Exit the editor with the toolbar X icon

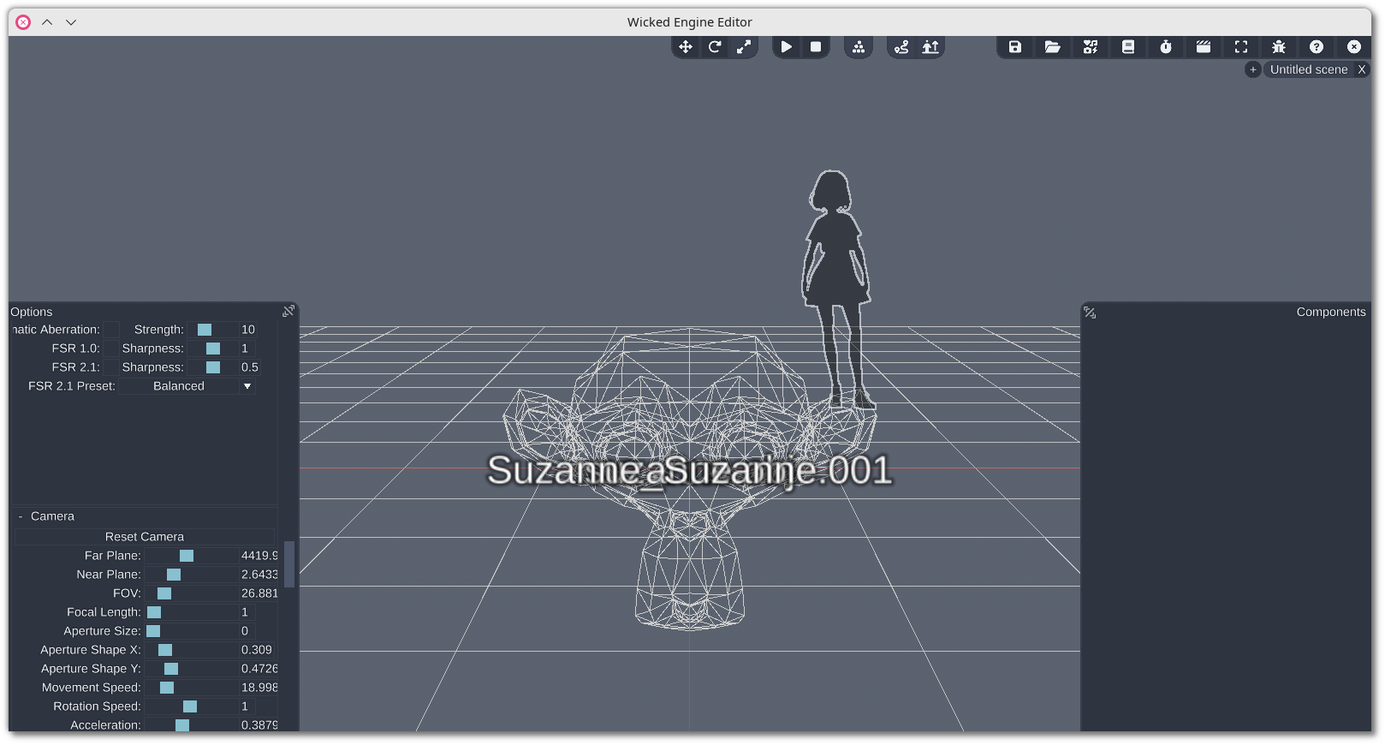(x=1354, y=47)
